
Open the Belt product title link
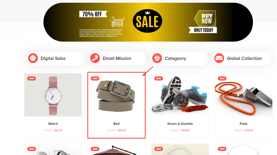point(116,124)
